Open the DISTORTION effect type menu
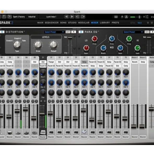Screen dimensions: 154x155 (15, 32)
